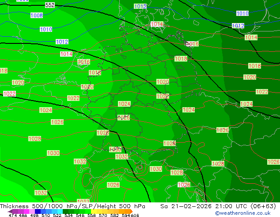
Task: Click the dark green legend swatch above 534
Action: pos(65,211)
